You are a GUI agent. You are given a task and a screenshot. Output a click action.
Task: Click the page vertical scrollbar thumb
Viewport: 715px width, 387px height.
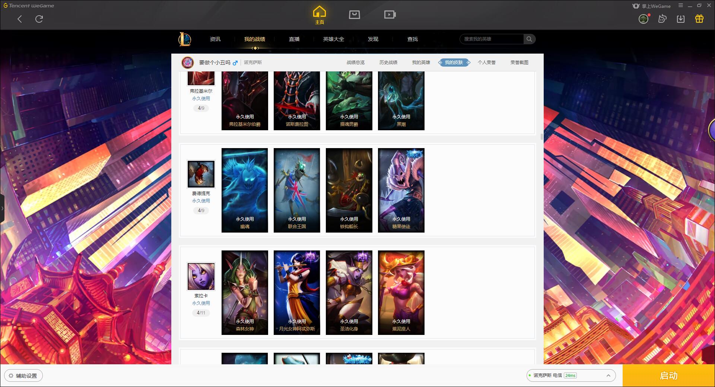tap(541, 137)
